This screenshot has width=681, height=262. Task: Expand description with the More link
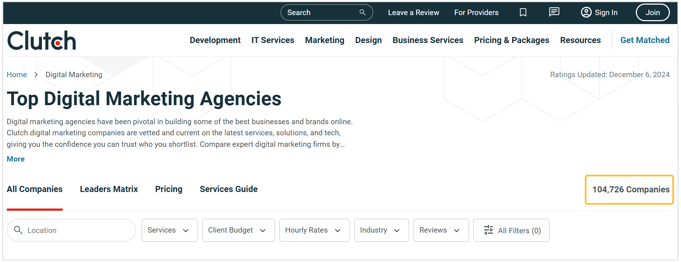(16, 159)
